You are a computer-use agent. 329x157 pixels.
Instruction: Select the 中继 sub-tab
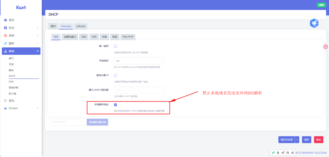[104, 37]
